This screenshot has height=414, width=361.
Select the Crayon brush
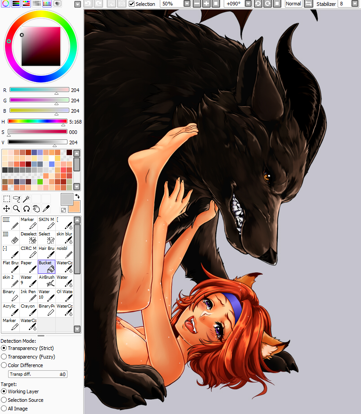pyautogui.click(x=28, y=310)
